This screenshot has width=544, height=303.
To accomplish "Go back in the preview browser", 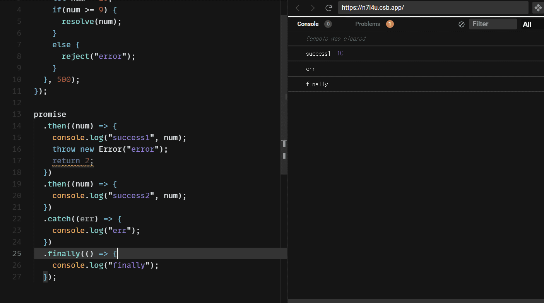I will [x=298, y=8].
